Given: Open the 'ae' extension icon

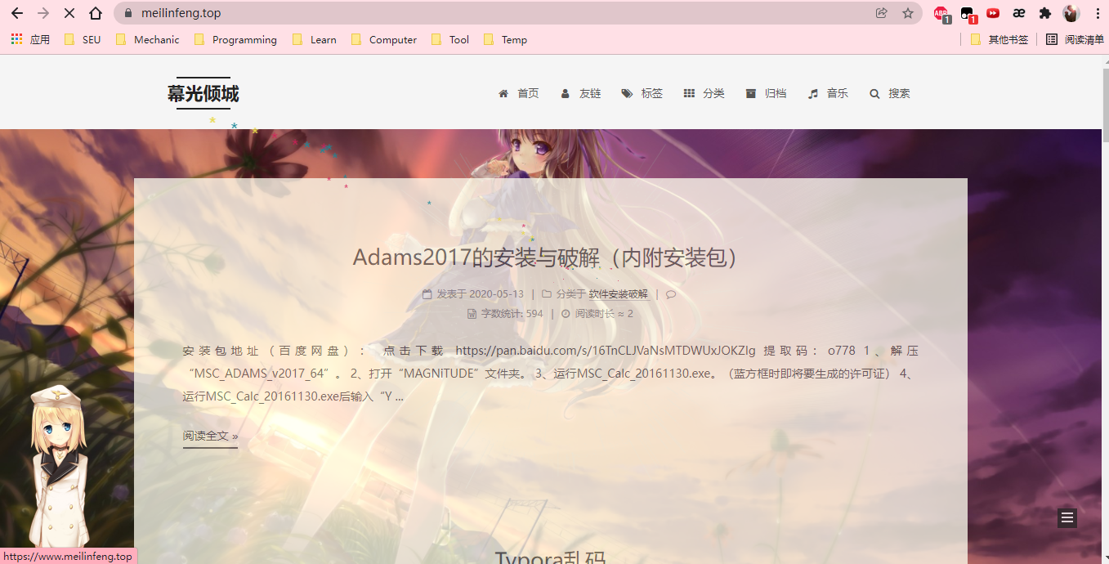Looking at the screenshot, I should click(1019, 13).
